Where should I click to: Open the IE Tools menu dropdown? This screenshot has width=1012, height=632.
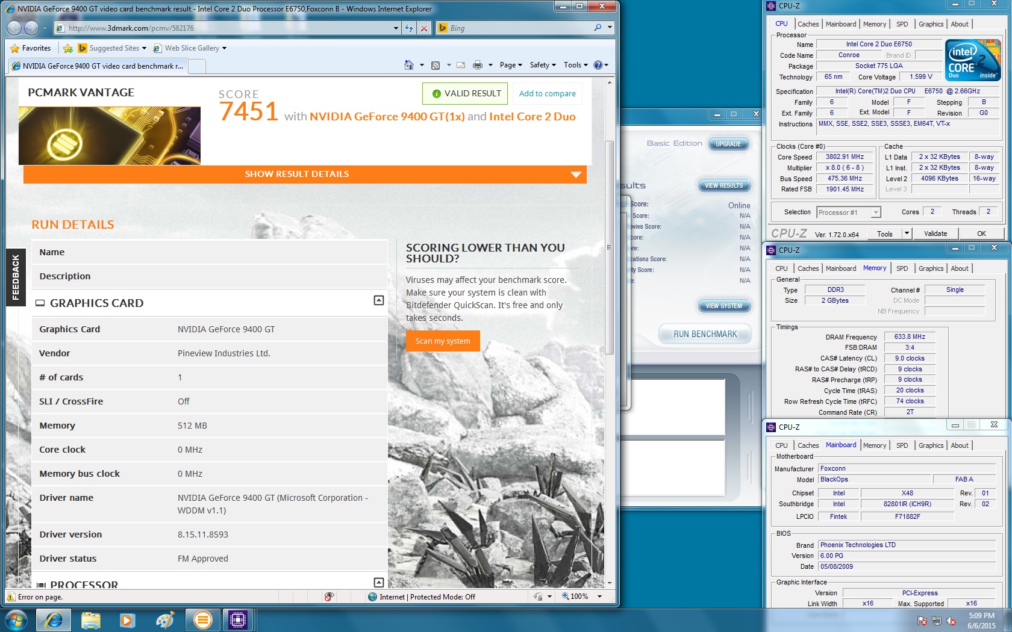coord(576,65)
